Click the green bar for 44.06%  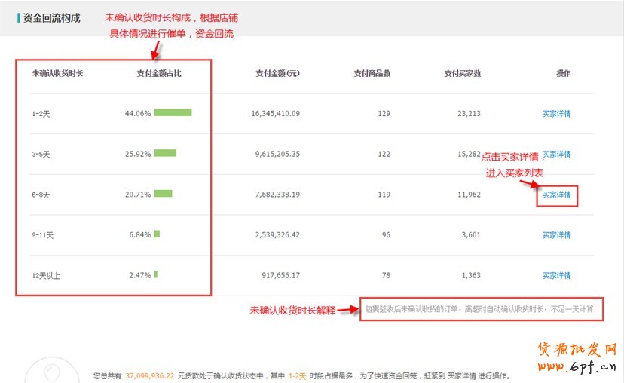click(173, 113)
